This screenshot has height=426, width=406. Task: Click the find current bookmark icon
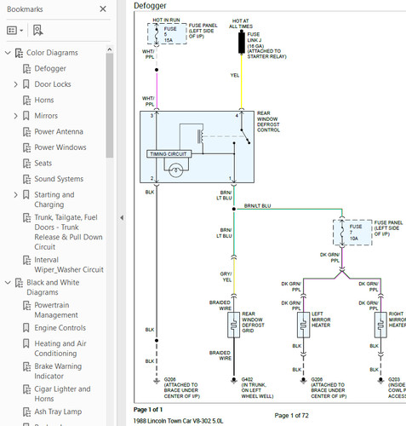click(38, 30)
